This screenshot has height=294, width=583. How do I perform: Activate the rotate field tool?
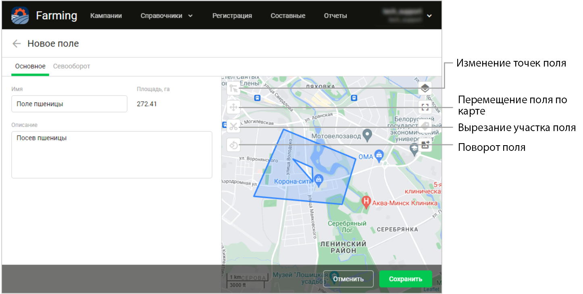click(233, 145)
